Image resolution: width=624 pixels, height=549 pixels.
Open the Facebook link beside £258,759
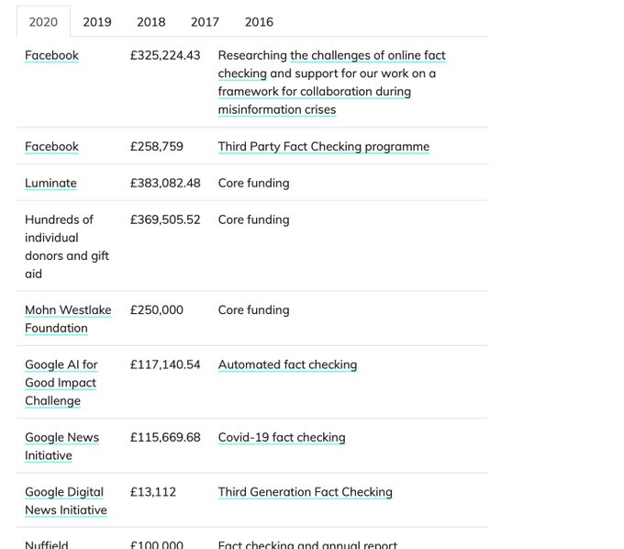click(51, 147)
